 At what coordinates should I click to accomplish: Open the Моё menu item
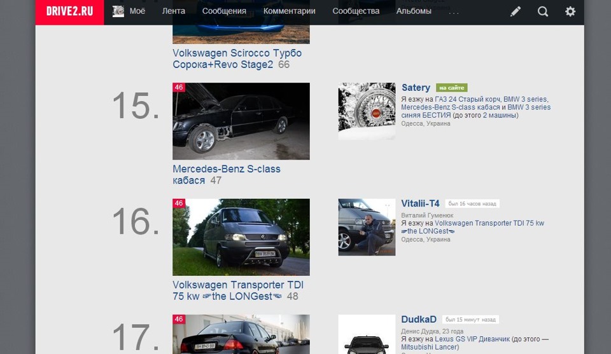point(137,11)
